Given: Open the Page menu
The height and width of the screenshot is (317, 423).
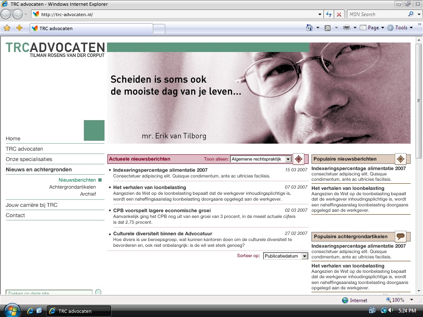Looking at the screenshot, I should (x=372, y=28).
